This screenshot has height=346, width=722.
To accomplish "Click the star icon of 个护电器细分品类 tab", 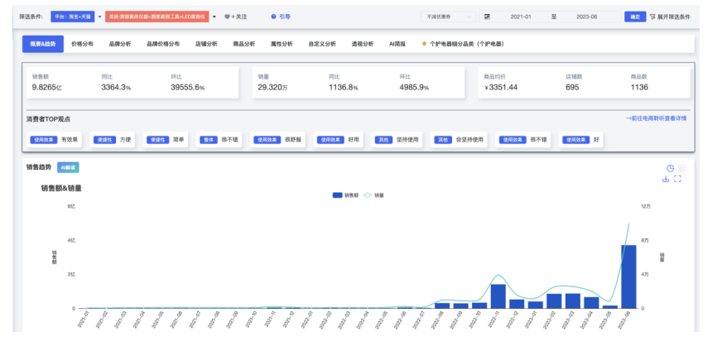I will (x=424, y=44).
